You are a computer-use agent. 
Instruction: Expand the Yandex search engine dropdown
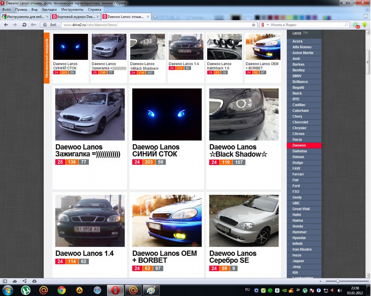point(268,25)
